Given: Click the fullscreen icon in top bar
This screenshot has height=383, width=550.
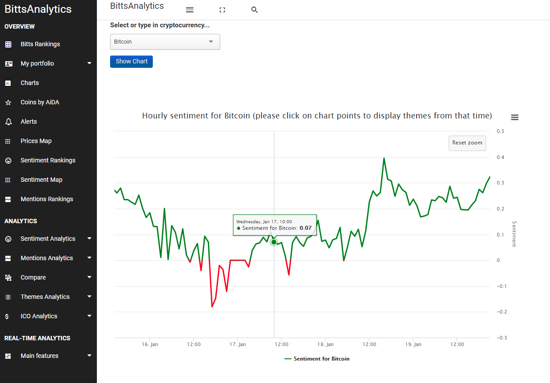Looking at the screenshot, I should [x=222, y=10].
